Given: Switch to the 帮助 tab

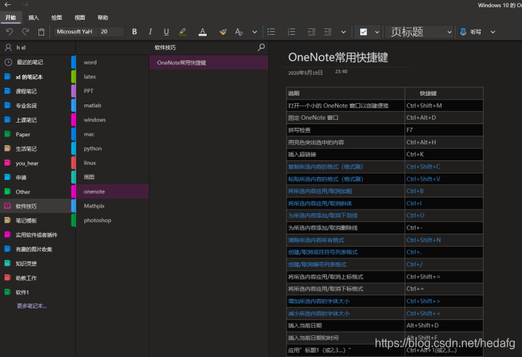Looking at the screenshot, I should (103, 17).
